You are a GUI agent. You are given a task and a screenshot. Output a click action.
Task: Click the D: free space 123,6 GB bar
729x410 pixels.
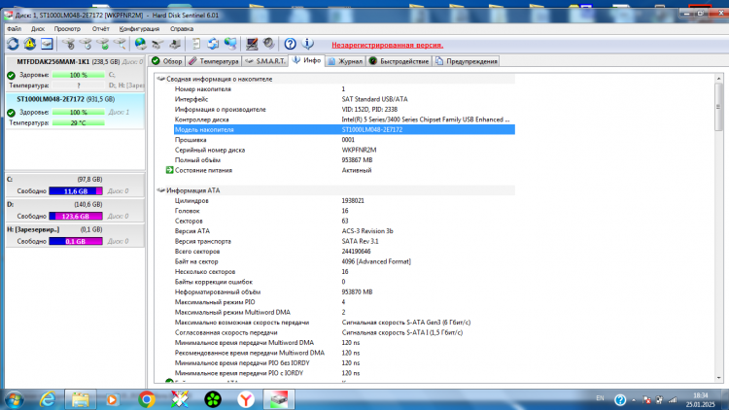tap(76, 216)
